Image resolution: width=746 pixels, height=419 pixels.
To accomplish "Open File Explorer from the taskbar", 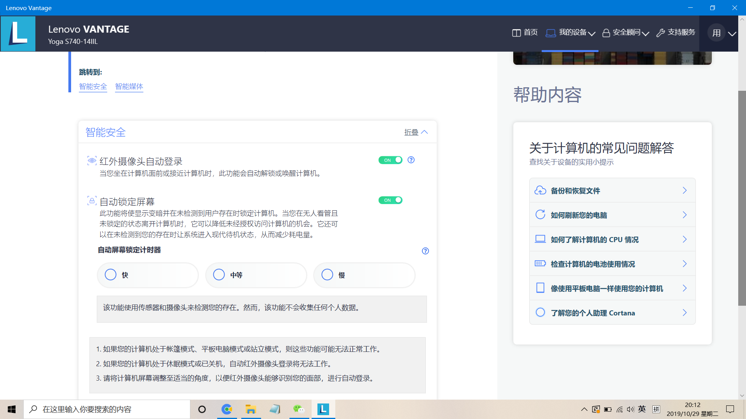I will click(x=251, y=409).
